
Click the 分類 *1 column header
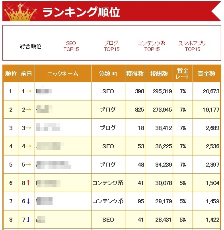(x=108, y=73)
